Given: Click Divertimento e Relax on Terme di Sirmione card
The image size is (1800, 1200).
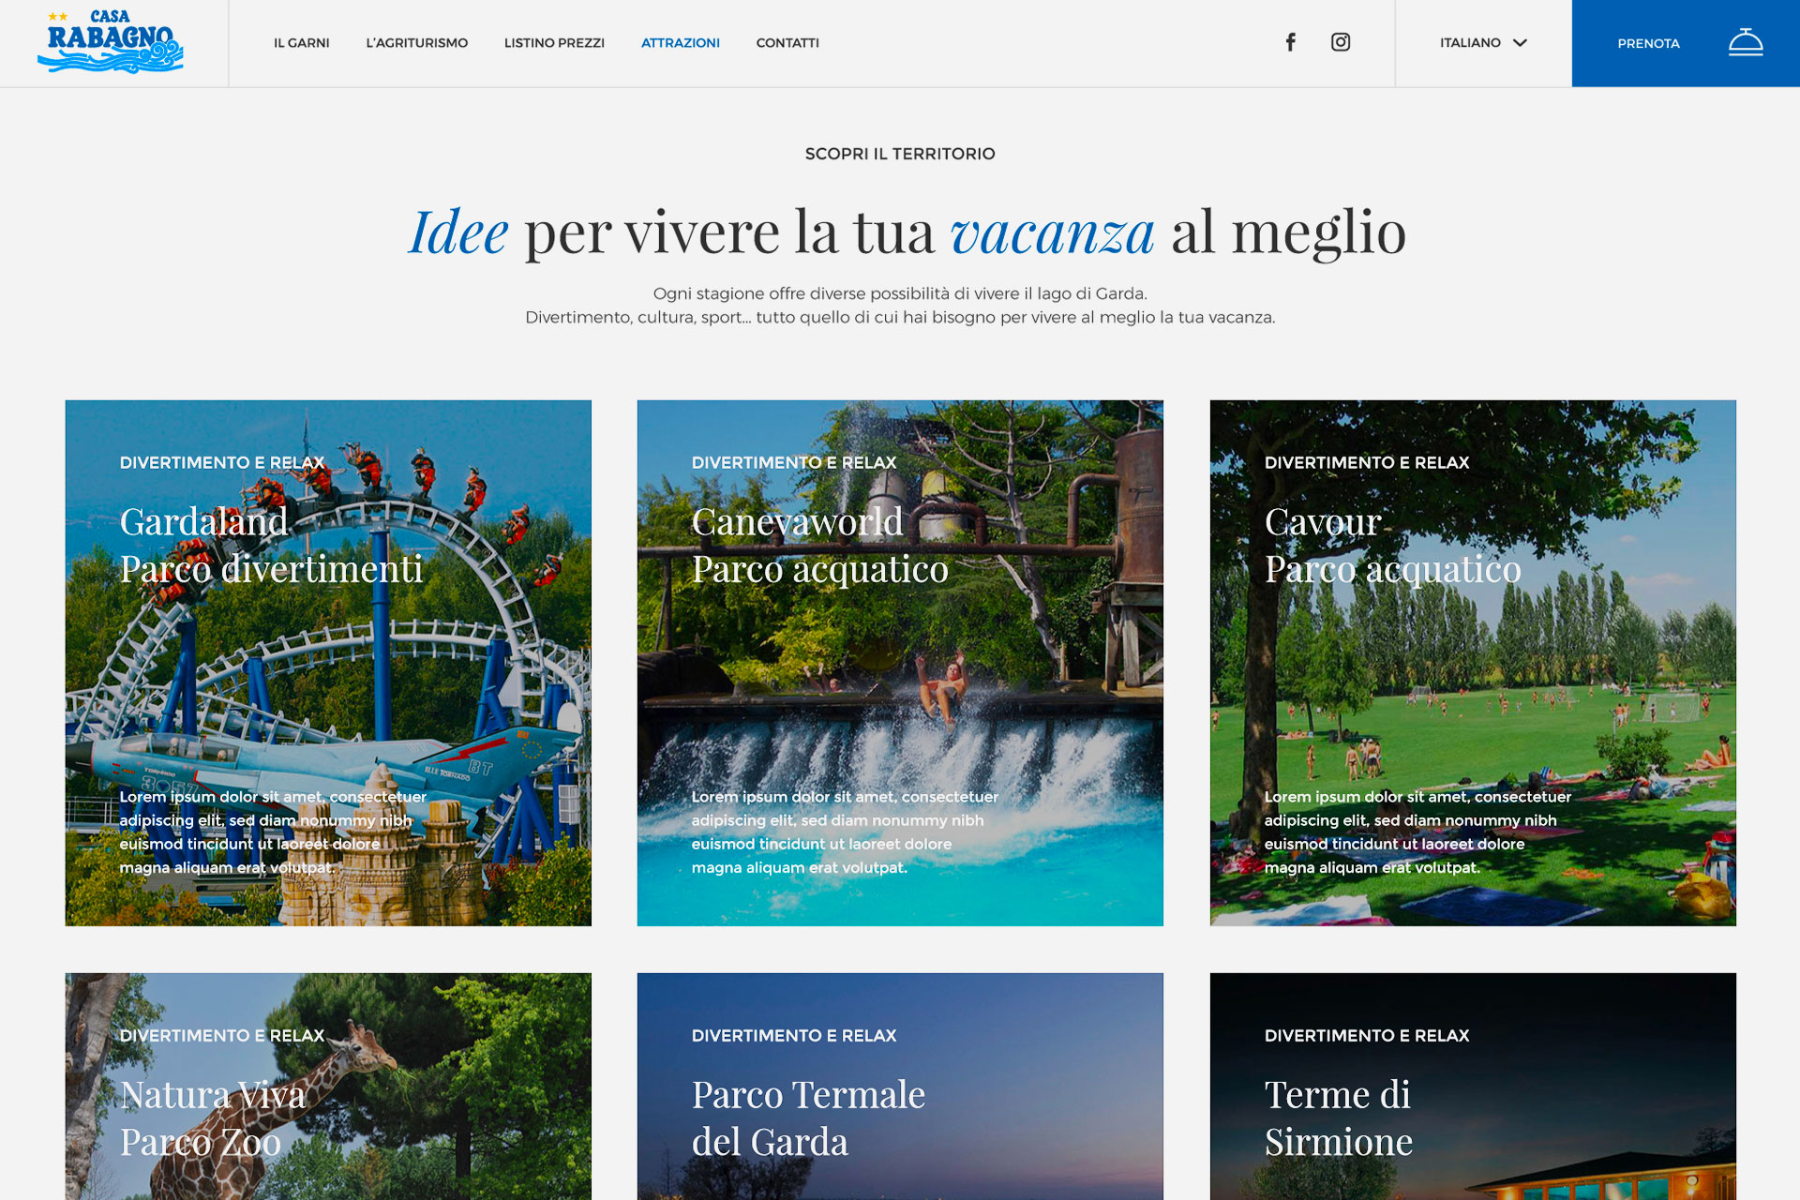Looking at the screenshot, I should click(x=1367, y=1036).
